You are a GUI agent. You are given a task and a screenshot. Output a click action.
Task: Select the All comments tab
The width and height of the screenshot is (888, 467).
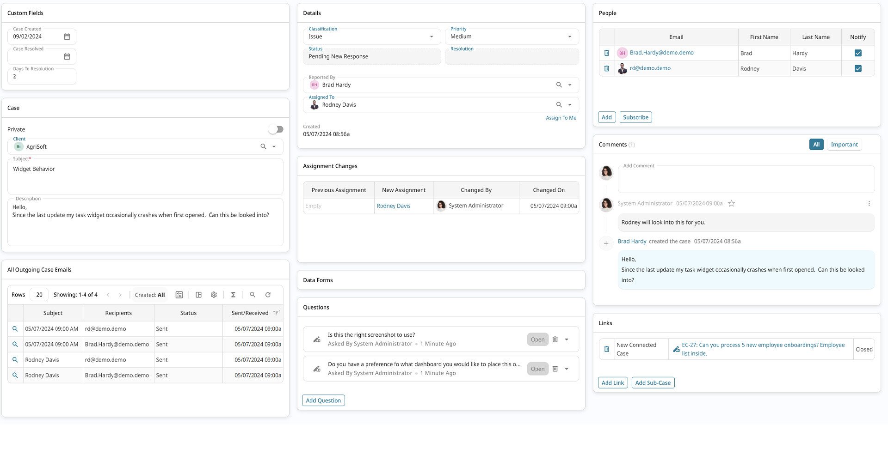click(x=816, y=145)
